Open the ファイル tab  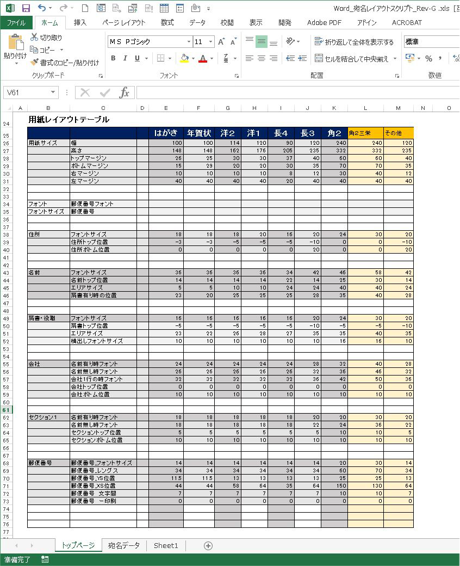(16, 22)
